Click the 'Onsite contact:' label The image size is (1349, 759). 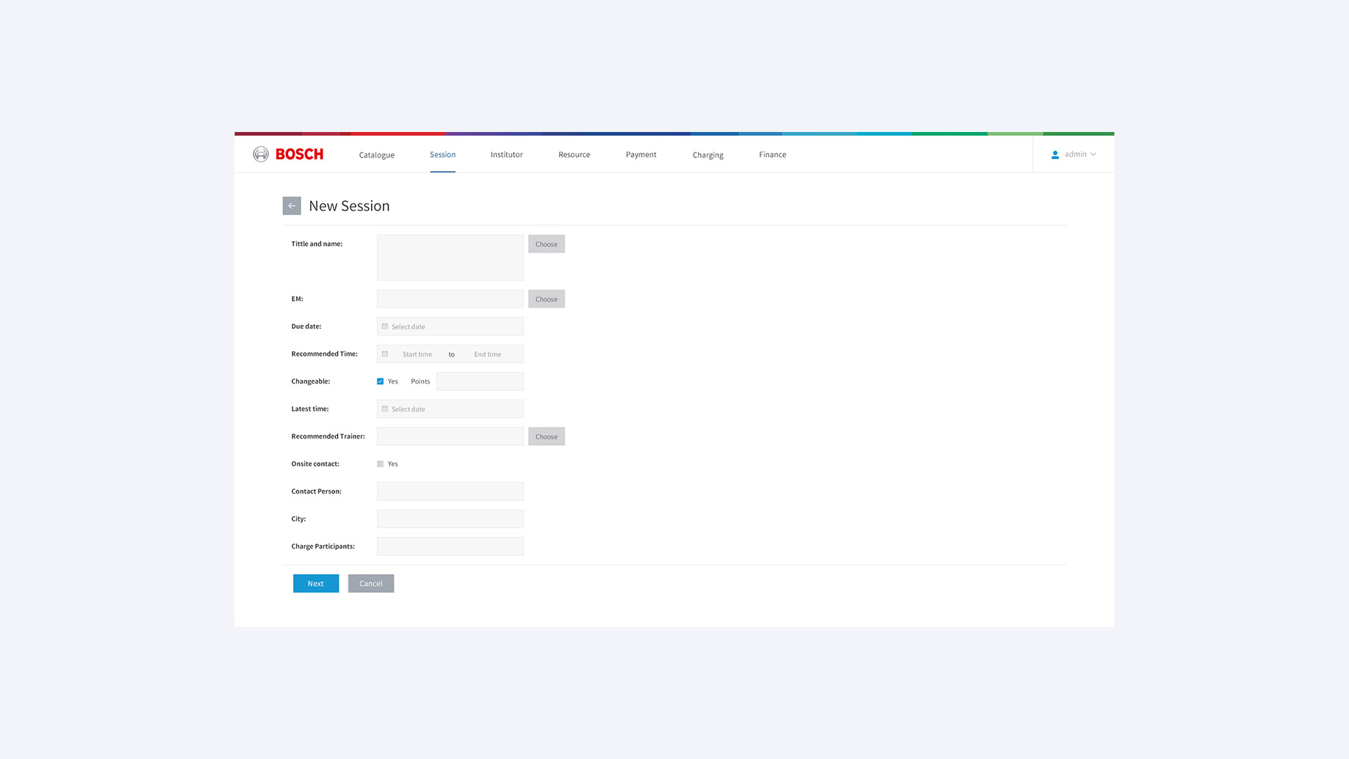coord(315,464)
